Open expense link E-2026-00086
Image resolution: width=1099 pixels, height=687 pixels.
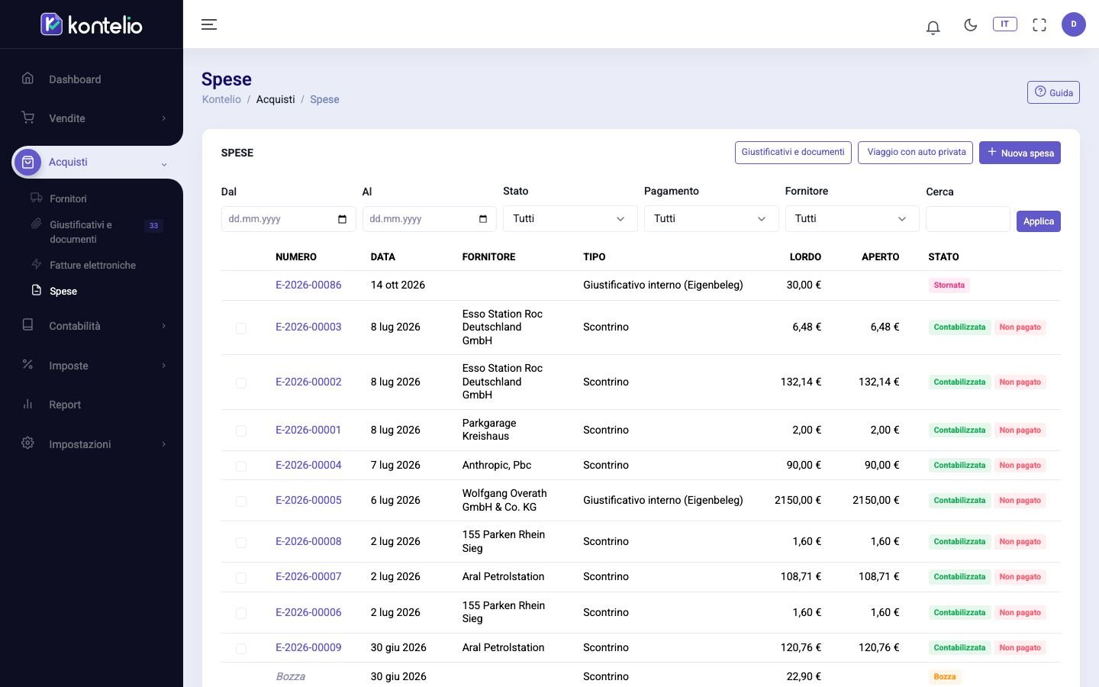(x=308, y=285)
